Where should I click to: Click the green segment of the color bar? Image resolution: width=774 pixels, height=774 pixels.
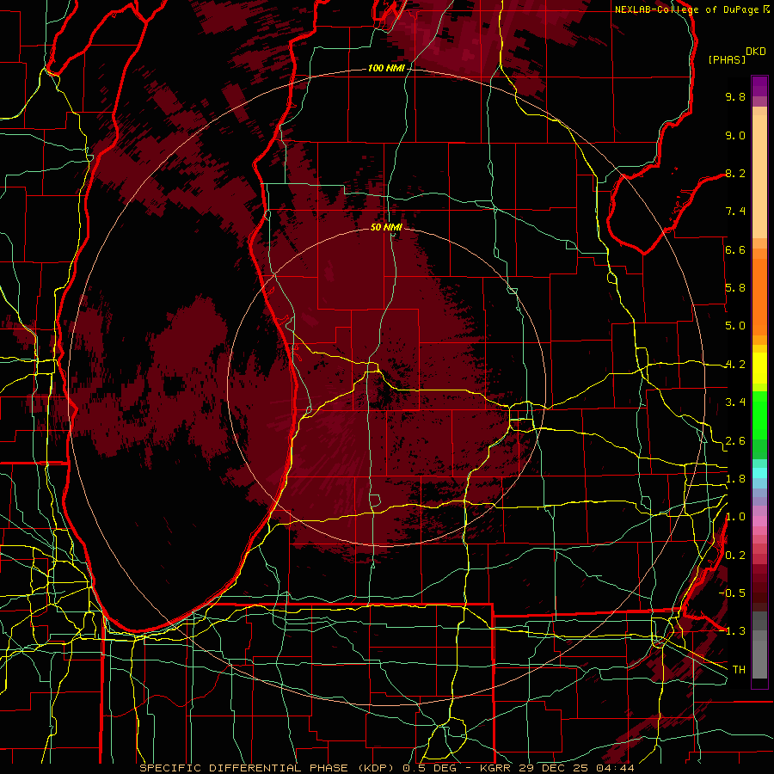coord(759,415)
